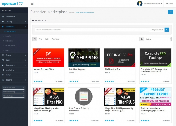Screen dimensions: 176x126
Task: Click the System Administrator avatar
Action: click(140, 4)
